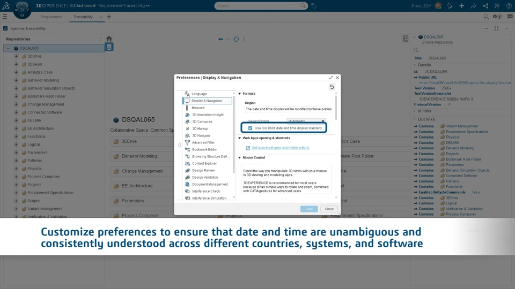Image resolution: width=515 pixels, height=289 pixels.
Task: Select Language preferences category
Action: point(199,94)
